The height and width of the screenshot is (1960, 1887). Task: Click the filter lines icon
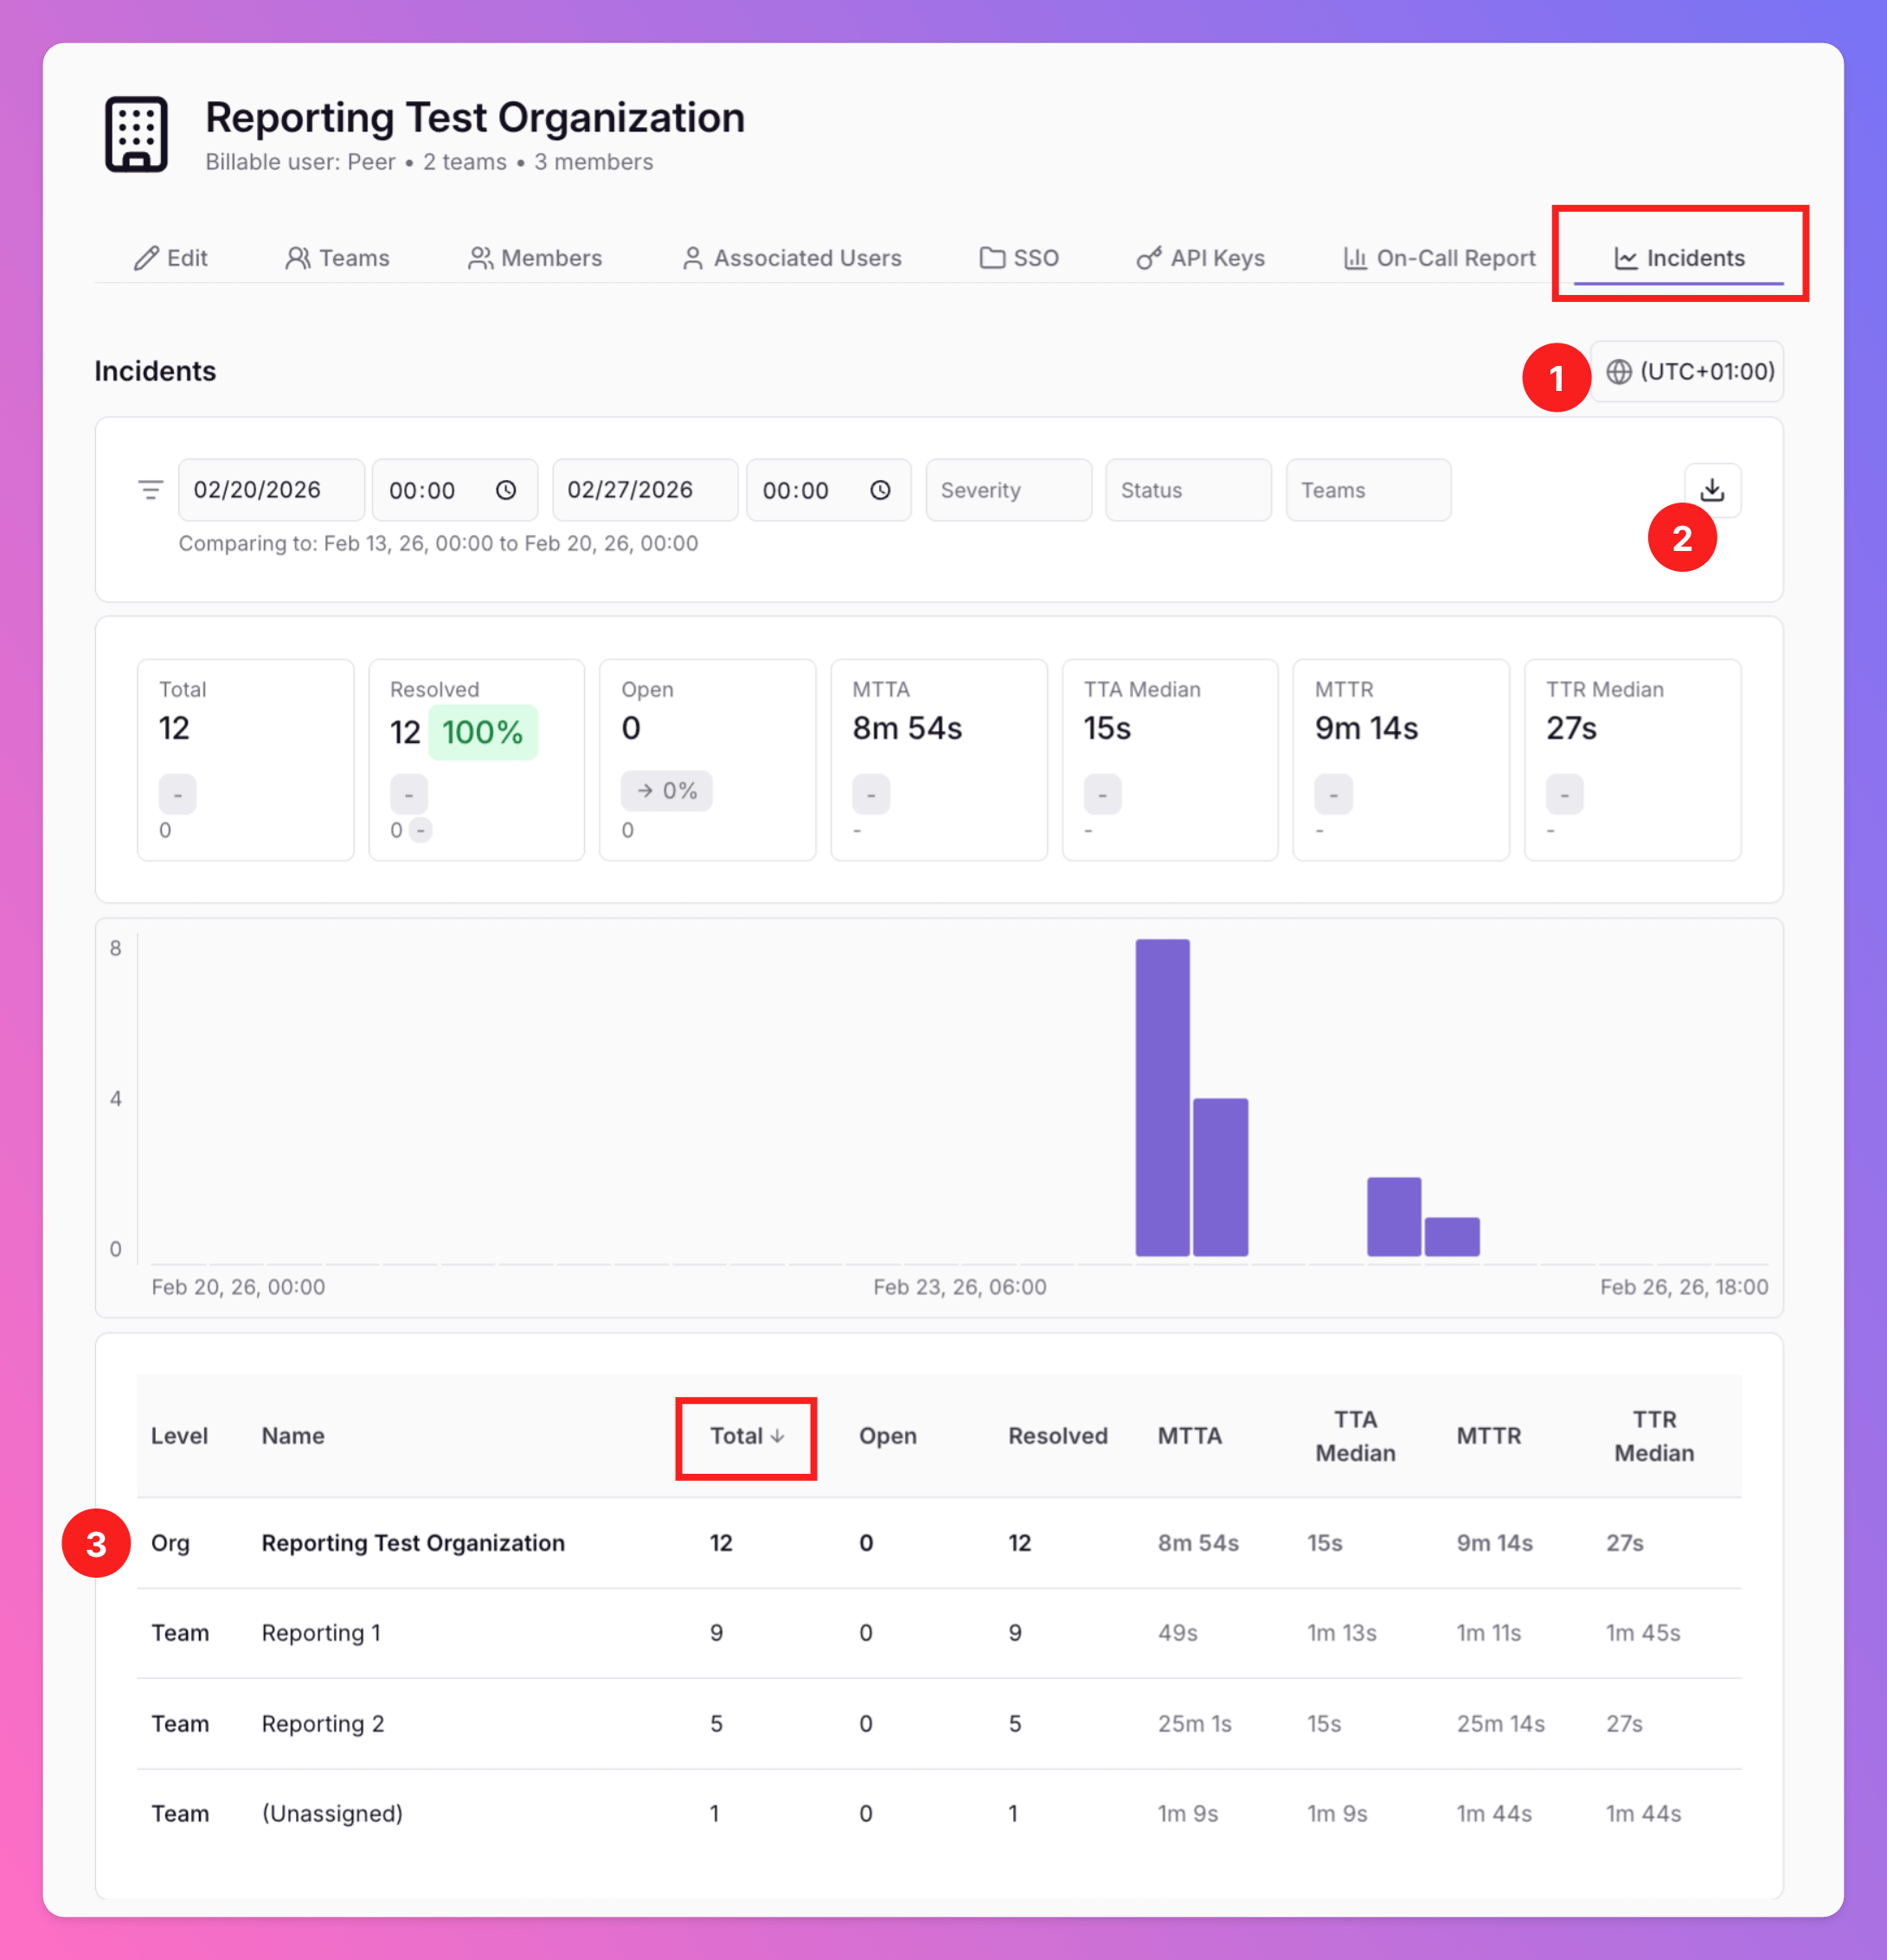pyautogui.click(x=150, y=490)
